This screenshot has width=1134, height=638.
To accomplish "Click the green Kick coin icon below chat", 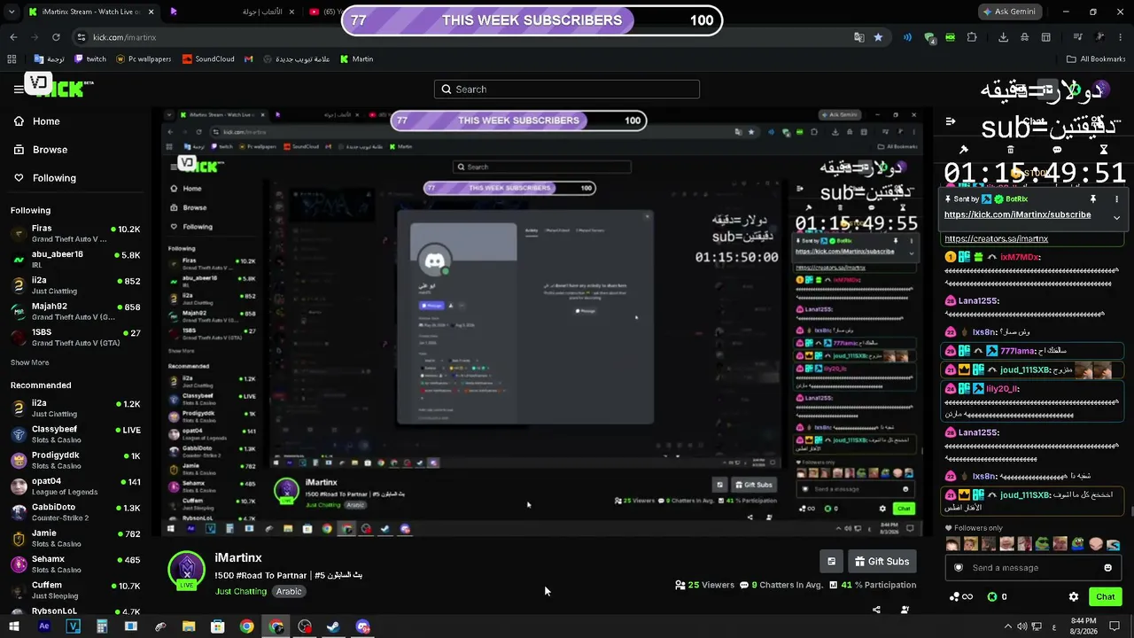I will pos(992,596).
